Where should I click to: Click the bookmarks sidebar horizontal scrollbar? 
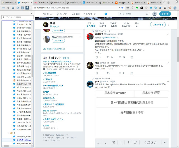(x=6, y=146)
